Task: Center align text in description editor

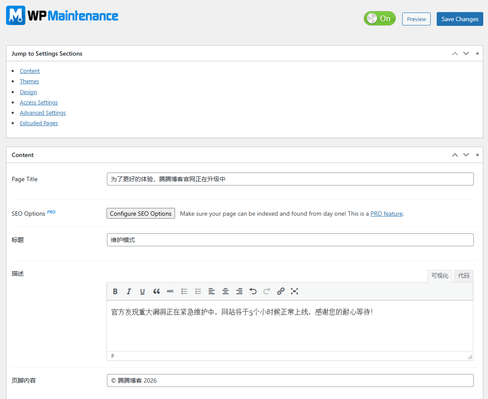Action: coord(225,292)
